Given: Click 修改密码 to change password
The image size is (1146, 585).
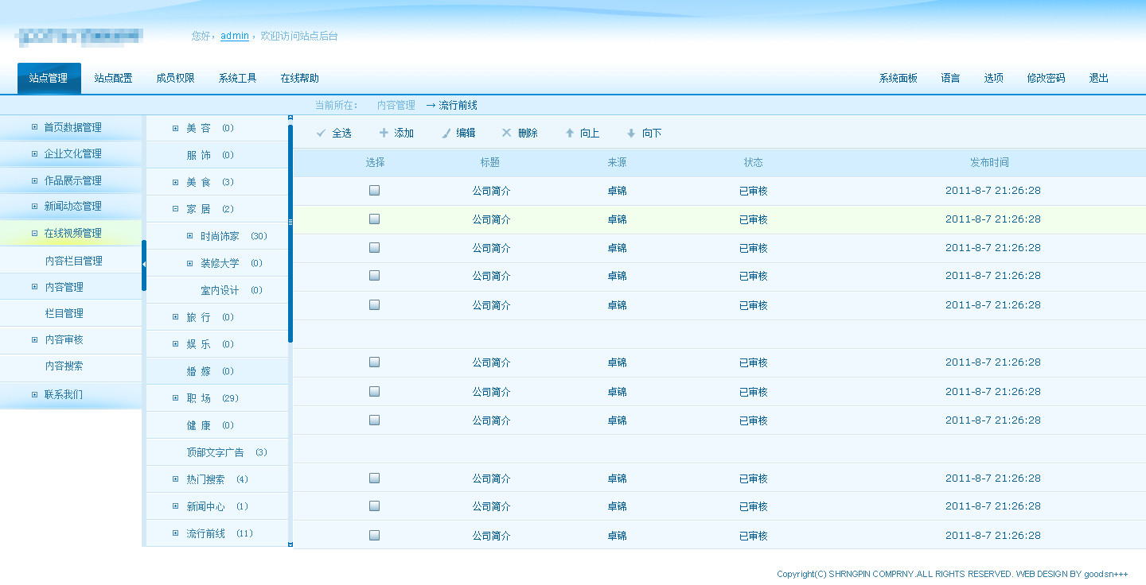Looking at the screenshot, I should [x=1046, y=79].
